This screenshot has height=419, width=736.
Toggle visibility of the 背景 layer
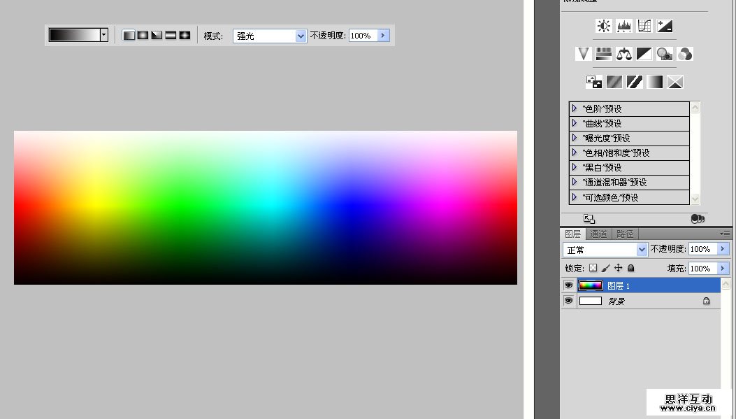568,301
